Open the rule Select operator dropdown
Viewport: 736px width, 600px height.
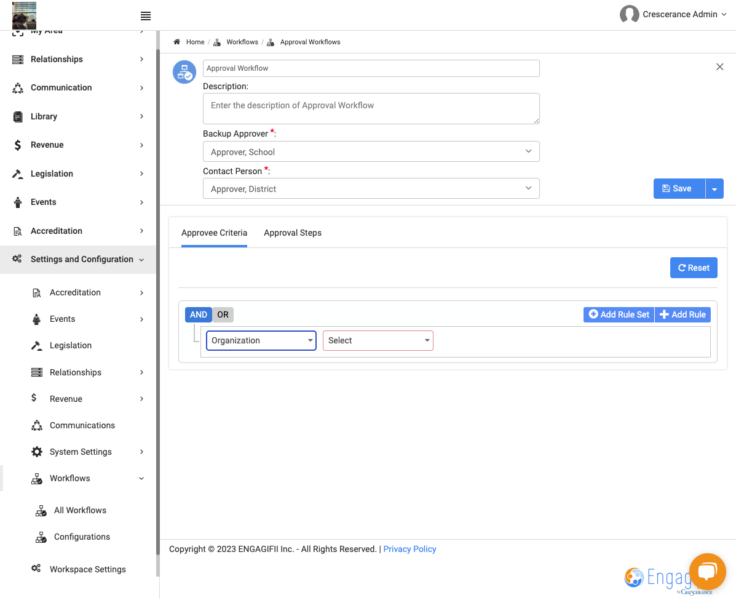click(378, 341)
